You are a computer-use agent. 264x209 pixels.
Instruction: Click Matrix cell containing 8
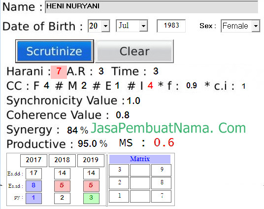(x=161, y=183)
